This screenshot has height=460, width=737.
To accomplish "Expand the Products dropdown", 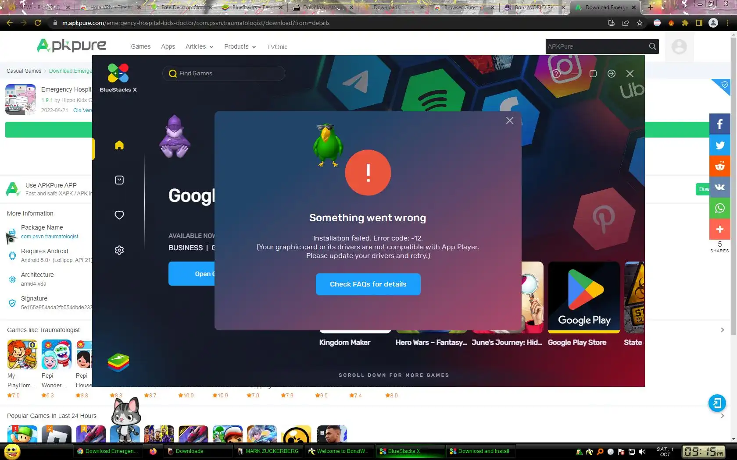I will [240, 46].
